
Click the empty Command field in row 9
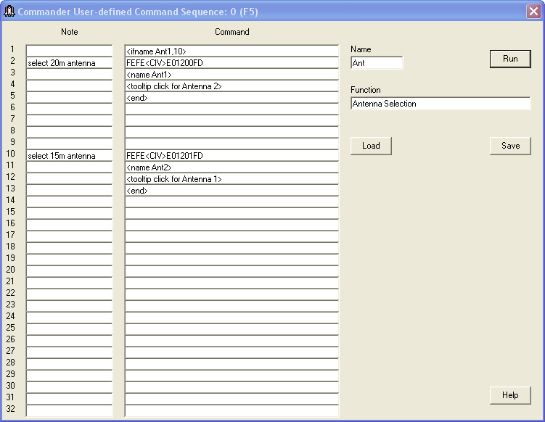231,144
